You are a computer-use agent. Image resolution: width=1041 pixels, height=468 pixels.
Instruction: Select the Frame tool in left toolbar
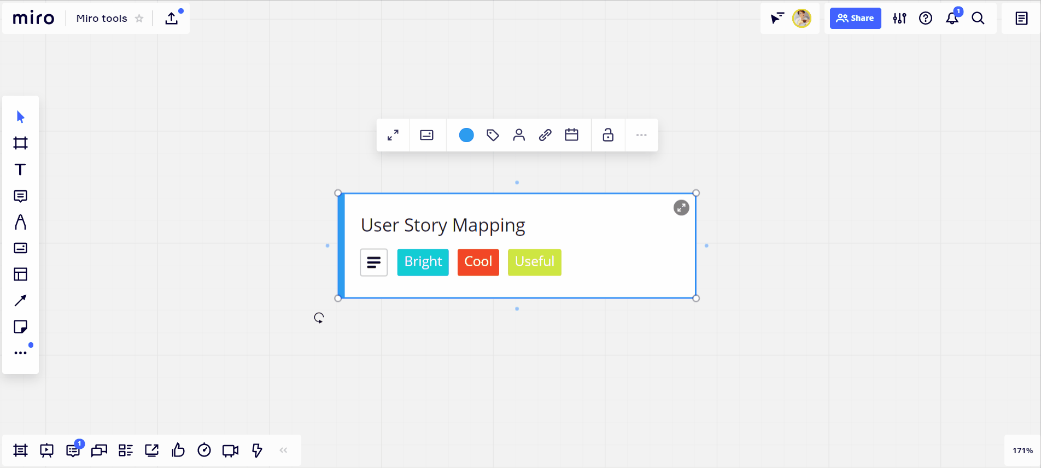point(20,143)
